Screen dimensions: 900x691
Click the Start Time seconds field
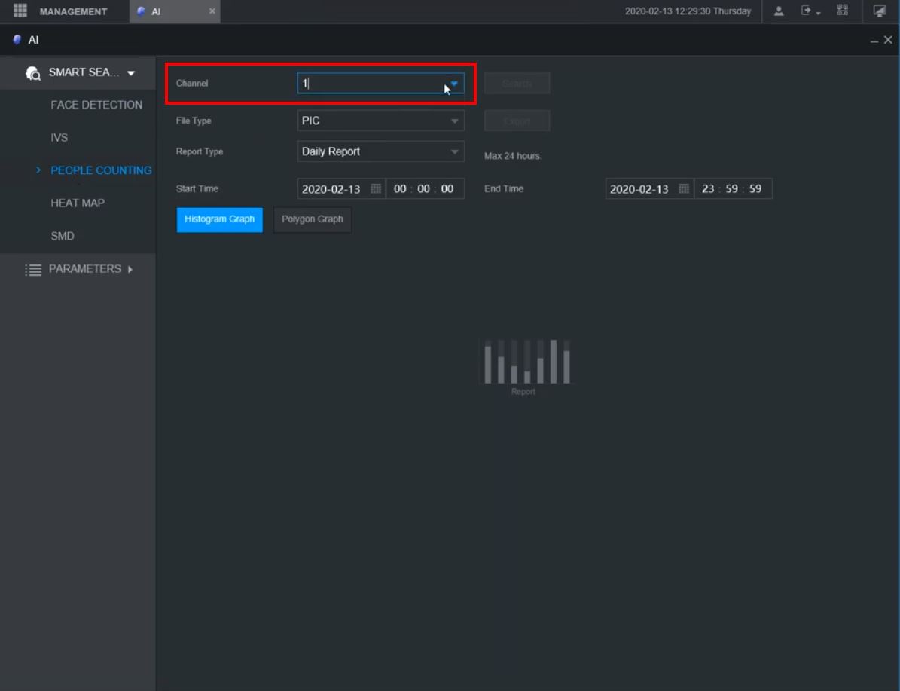point(447,189)
